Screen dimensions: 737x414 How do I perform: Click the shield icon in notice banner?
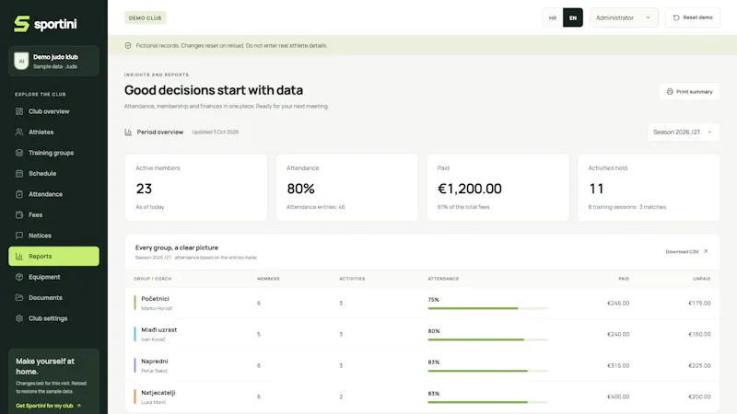pyautogui.click(x=128, y=45)
